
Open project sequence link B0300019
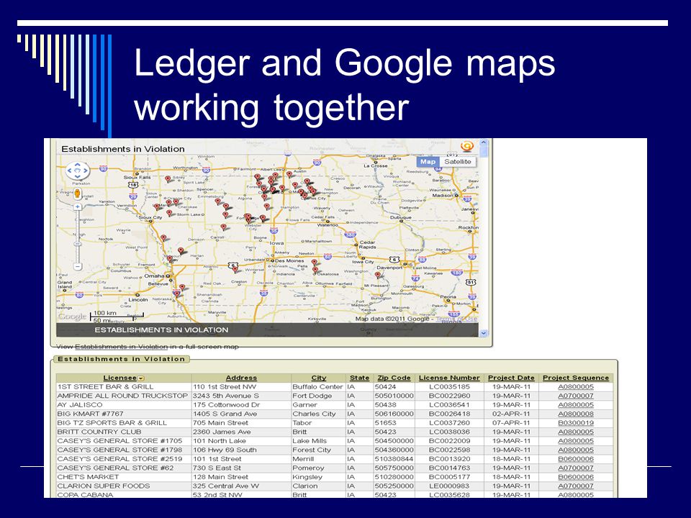(576, 423)
